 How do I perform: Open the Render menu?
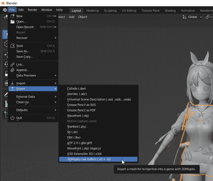(33, 10)
